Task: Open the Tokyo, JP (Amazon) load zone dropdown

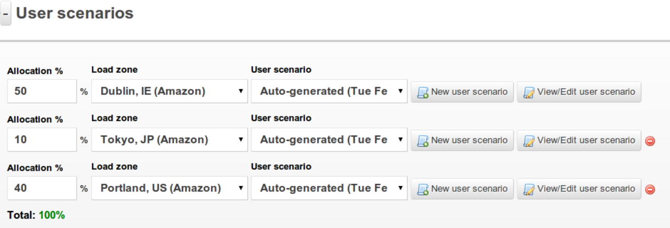Action: point(169,140)
